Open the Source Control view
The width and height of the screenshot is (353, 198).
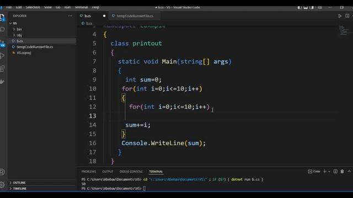(2, 43)
